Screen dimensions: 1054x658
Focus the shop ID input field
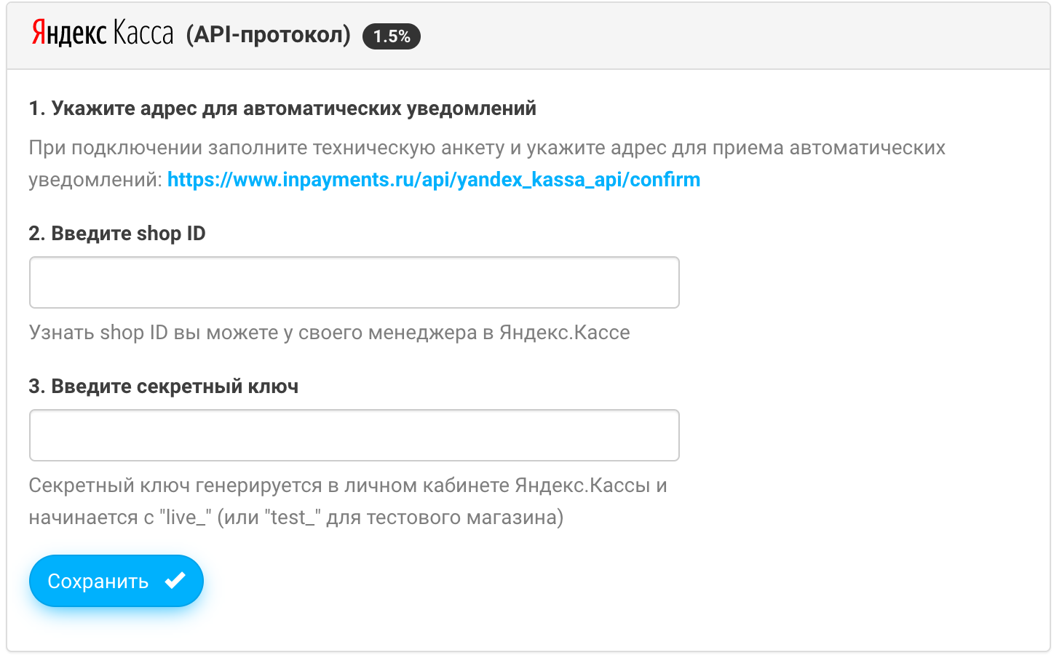click(354, 282)
